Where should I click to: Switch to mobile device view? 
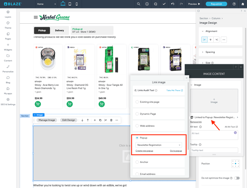coord(76,4)
